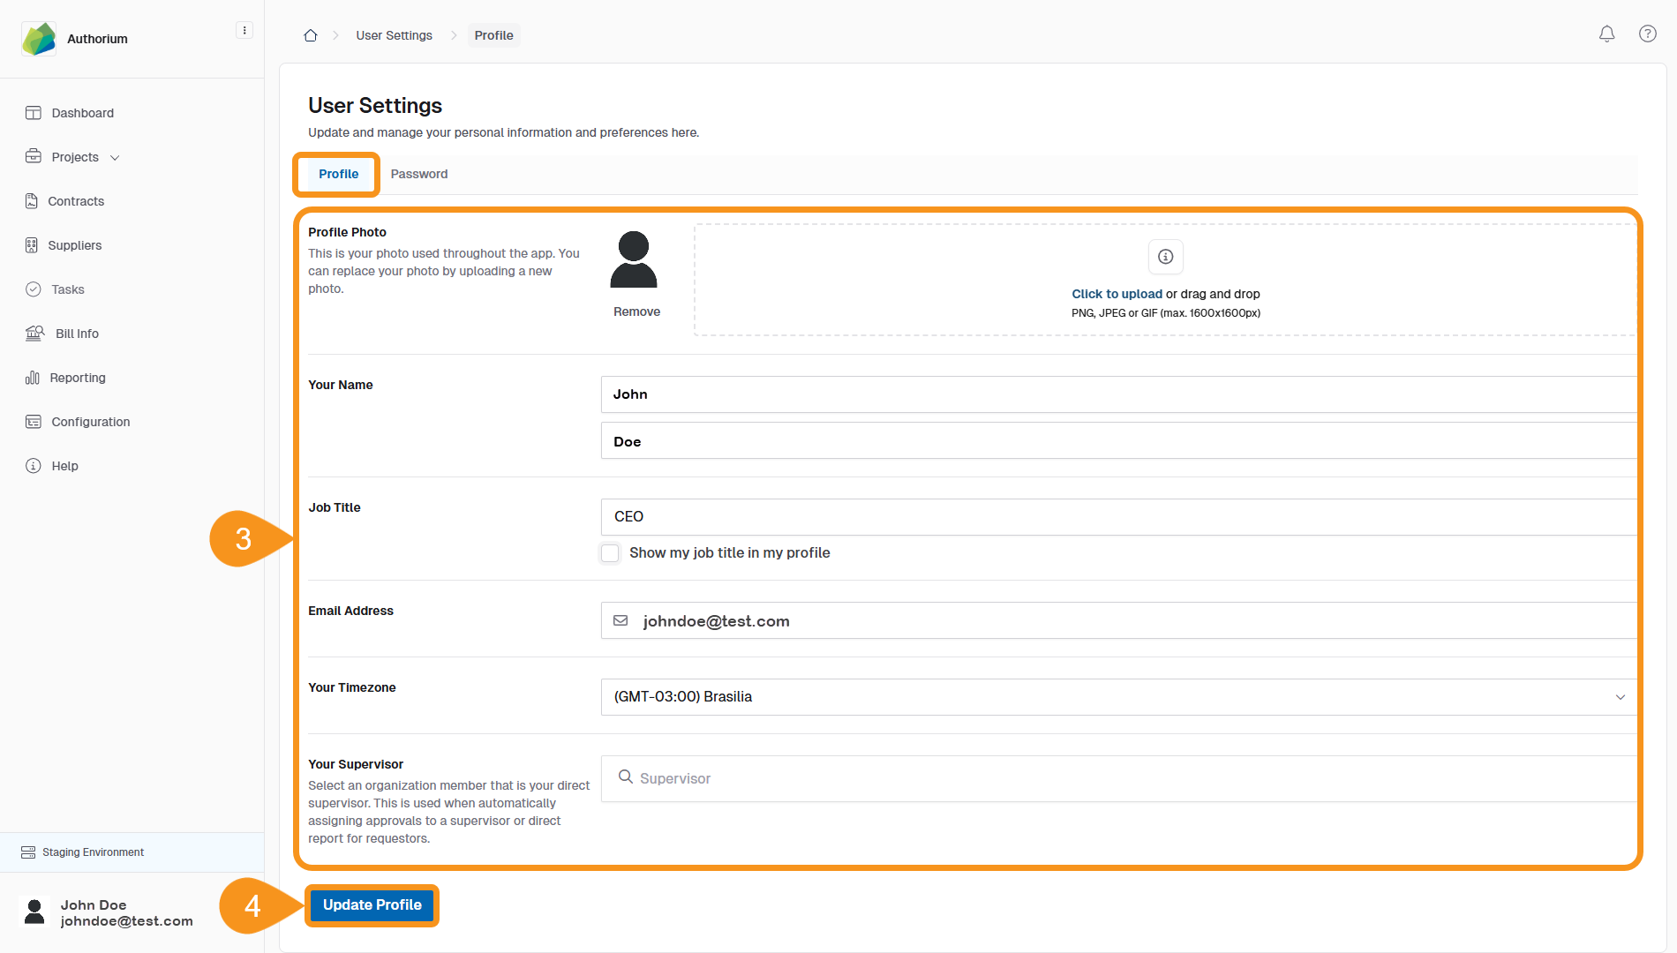Screen dimensions: 1677x953
Task: Click the upload info icon in the drop zone
Action: pos(1165,257)
